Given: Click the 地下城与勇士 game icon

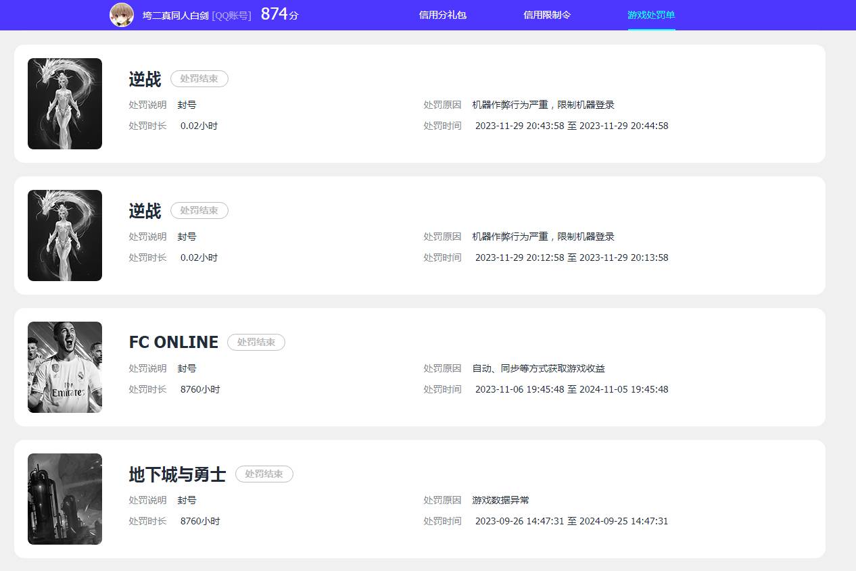Looking at the screenshot, I should 64,499.
